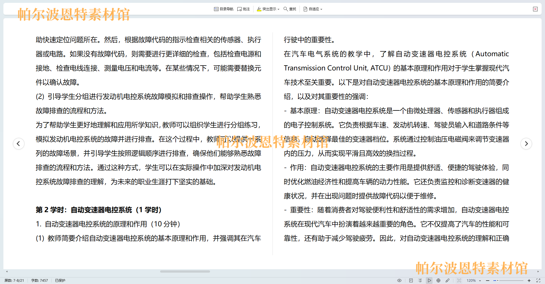This screenshot has height=284, width=545.
Task: Click the 突出显示 highlighter button
Action: pyautogui.click(x=267, y=9)
